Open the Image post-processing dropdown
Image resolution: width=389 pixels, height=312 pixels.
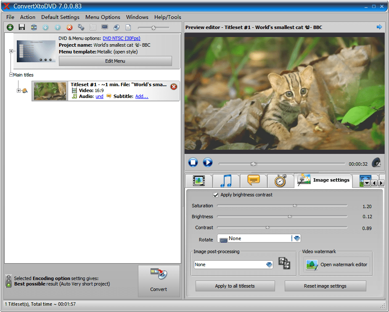(x=269, y=264)
